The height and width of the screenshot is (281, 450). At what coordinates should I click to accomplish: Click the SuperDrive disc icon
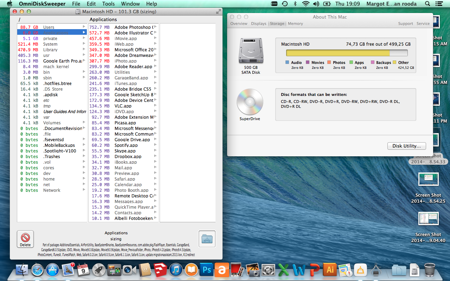[x=250, y=102]
